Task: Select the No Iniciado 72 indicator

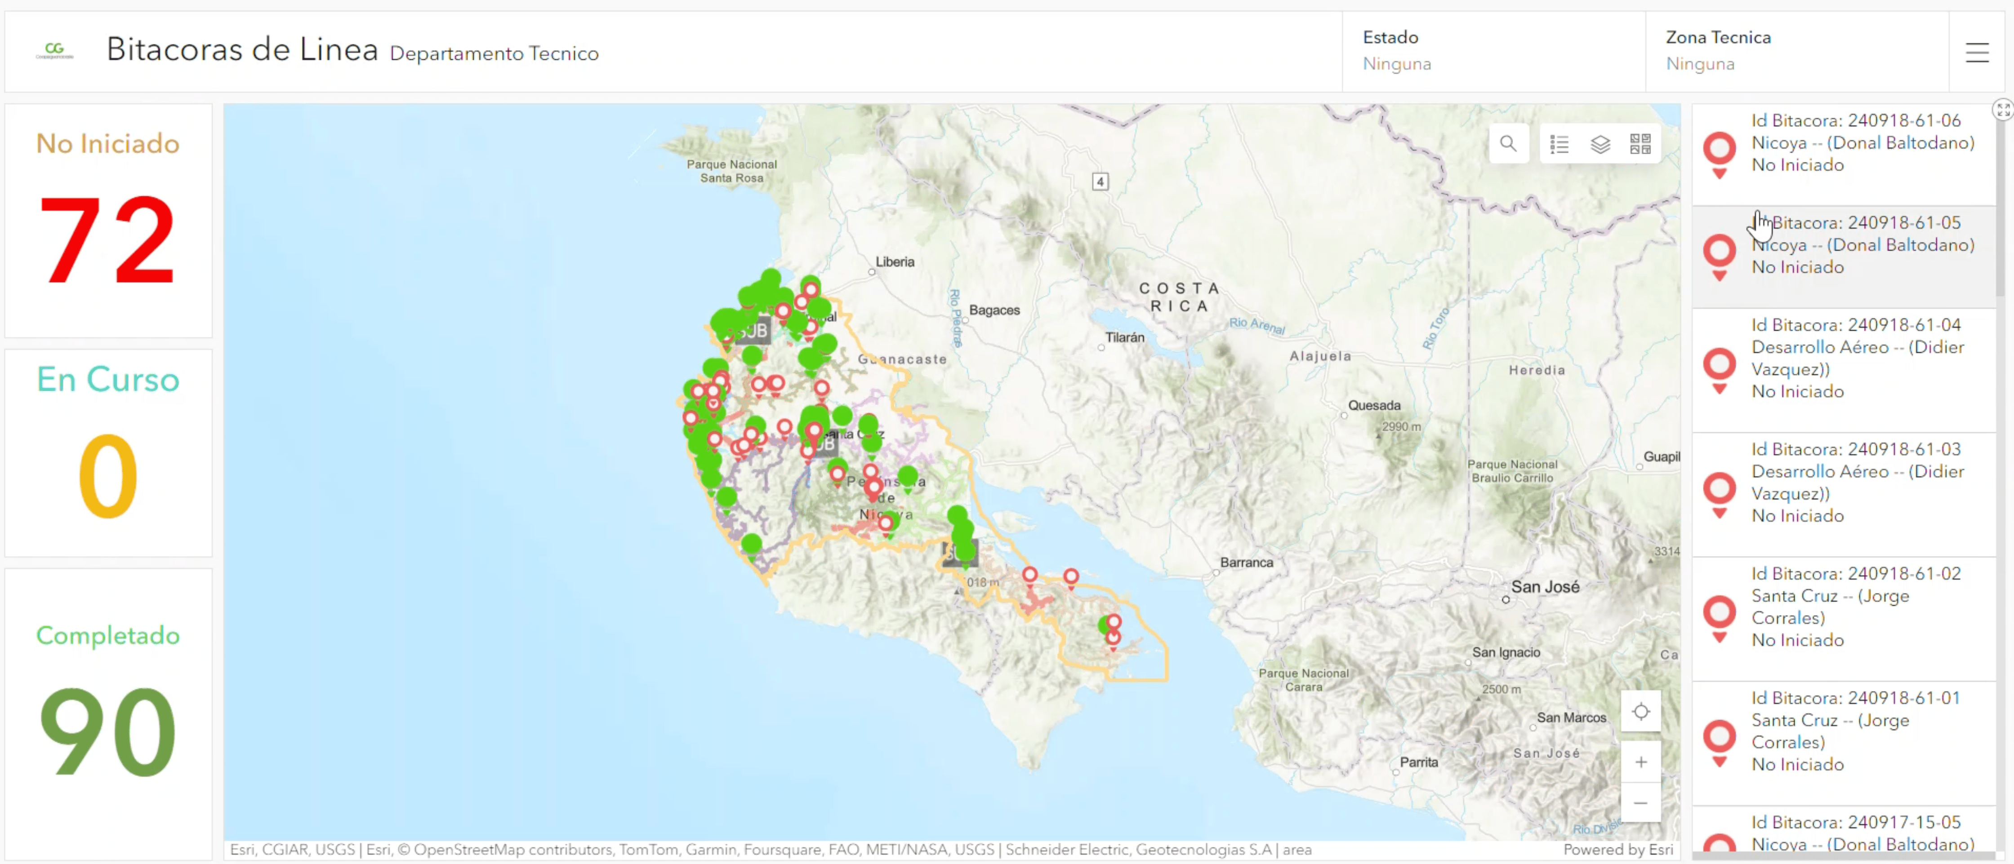Action: (108, 221)
